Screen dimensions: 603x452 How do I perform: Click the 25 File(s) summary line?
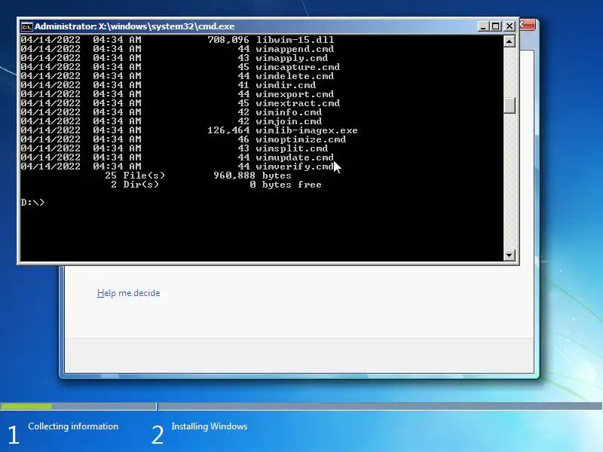click(135, 176)
